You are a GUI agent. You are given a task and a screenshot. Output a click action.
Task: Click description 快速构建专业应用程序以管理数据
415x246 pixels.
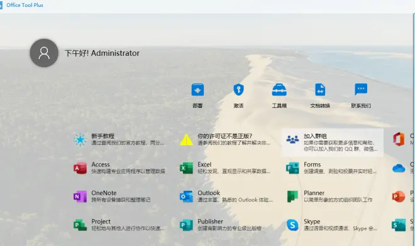pyautogui.click(x=128, y=171)
